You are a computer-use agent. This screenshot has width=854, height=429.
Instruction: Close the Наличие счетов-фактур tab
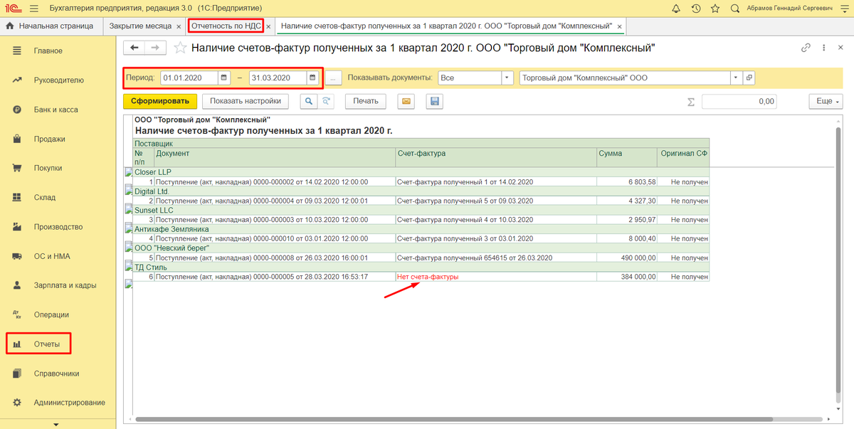coord(620,26)
